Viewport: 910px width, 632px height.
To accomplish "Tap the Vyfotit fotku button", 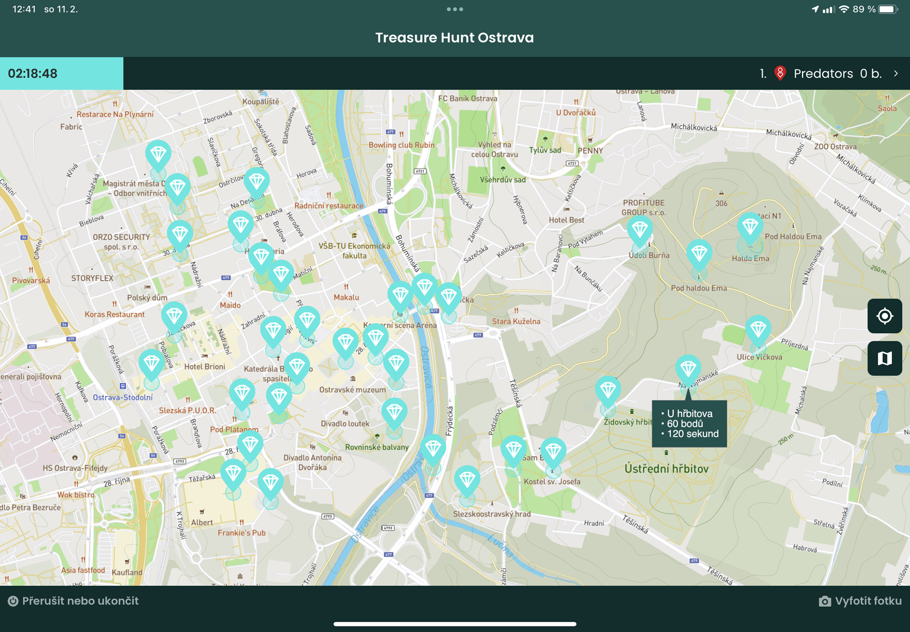I will tap(860, 601).
